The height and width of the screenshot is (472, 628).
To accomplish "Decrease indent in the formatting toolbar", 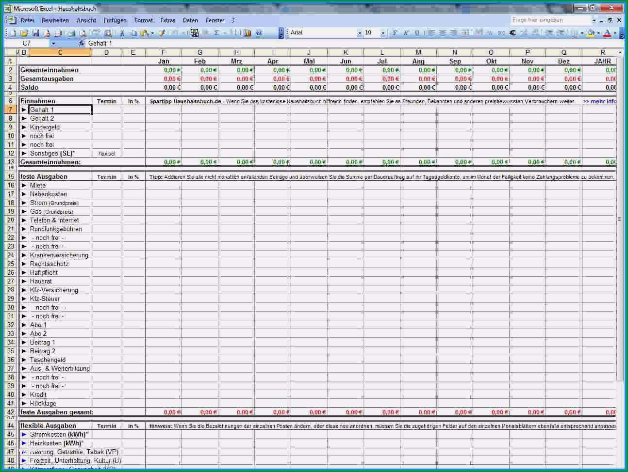I will (549, 33).
